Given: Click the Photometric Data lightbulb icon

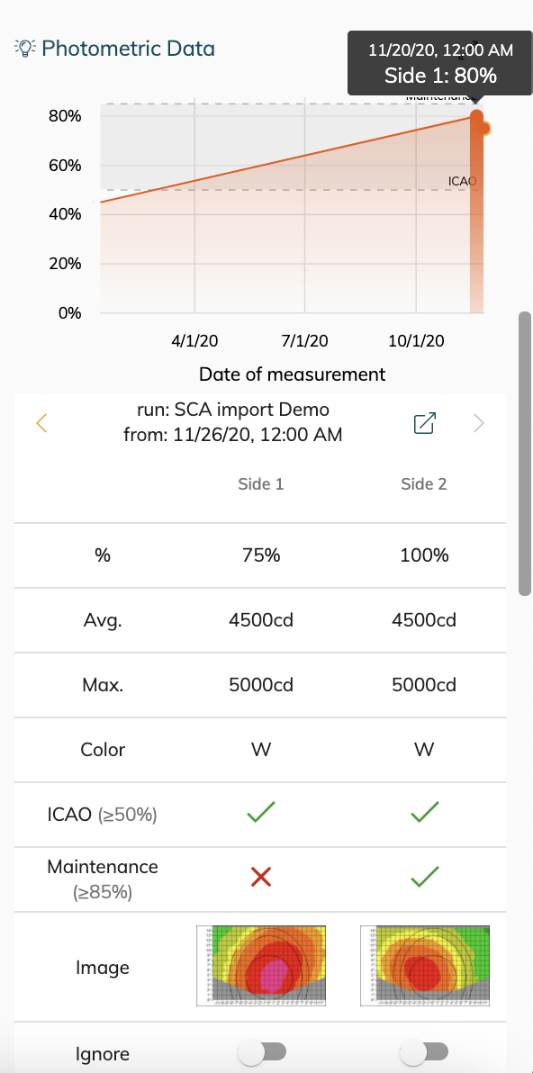Looking at the screenshot, I should [24, 48].
